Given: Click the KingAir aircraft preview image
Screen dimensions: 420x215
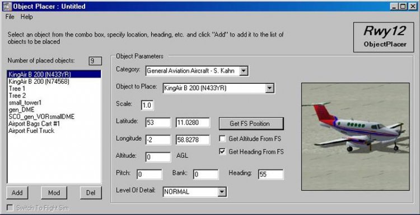Looking at the screenshot, I should coord(356,136).
